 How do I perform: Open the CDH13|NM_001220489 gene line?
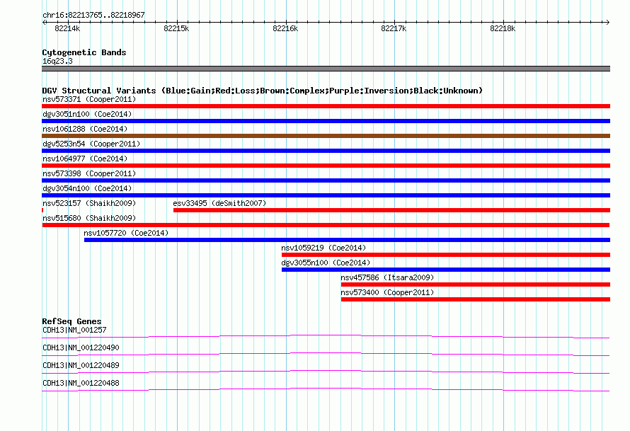point(326,372)
